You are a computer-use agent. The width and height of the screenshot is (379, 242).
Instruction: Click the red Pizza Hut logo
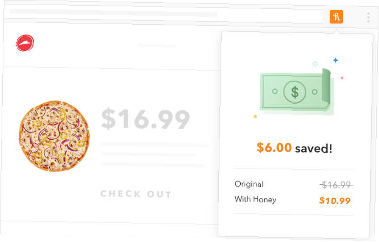click(25, 43)
